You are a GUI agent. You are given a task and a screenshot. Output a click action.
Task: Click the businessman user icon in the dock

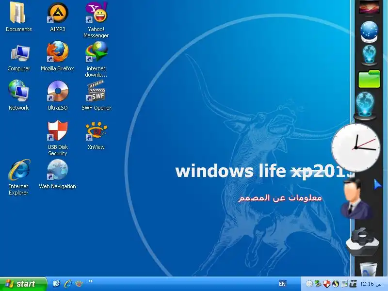click(356, 199)
